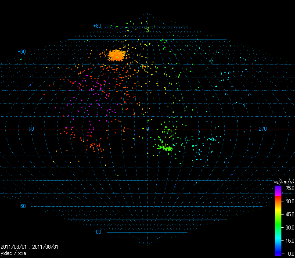Click the +80 declination label
The image size is (295, 258).
click(x=97, y=26)
